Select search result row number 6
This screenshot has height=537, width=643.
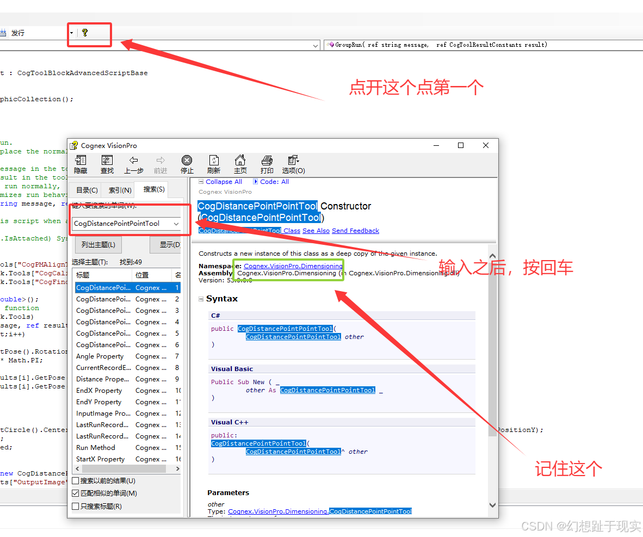[x=127, y=345]
